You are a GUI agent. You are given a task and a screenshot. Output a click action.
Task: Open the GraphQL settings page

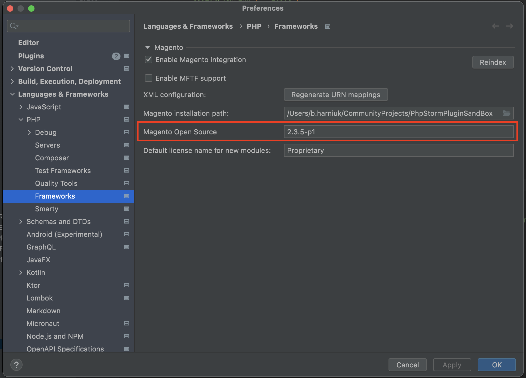[x=41, y=247]
